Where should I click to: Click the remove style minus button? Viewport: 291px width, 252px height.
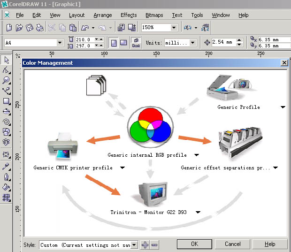click(x=154, y=245)
